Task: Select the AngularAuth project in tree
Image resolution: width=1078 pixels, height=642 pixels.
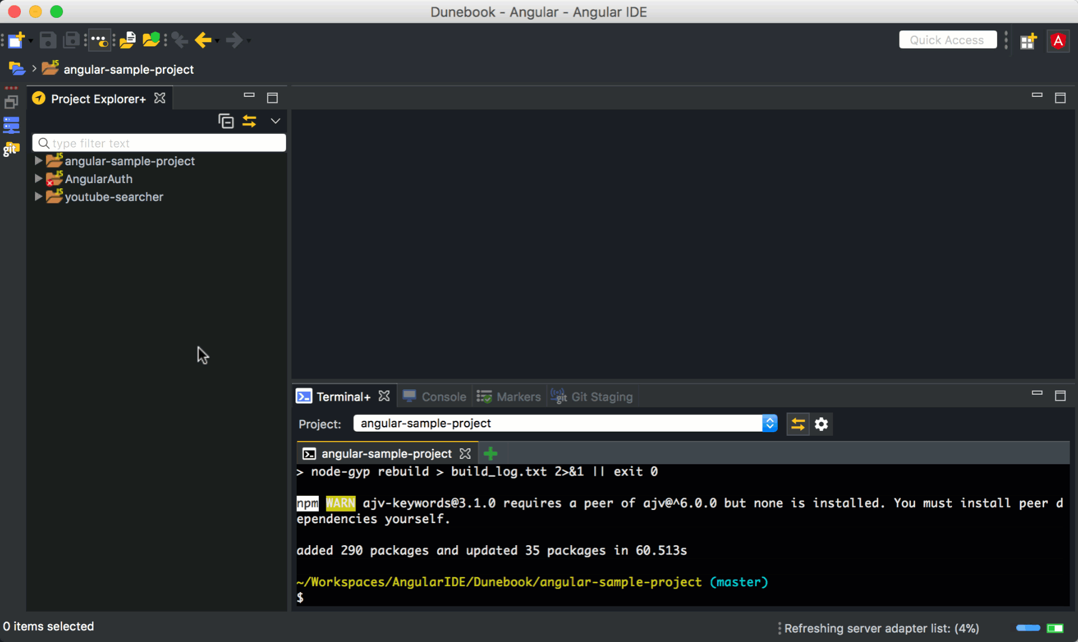Action: point(99,179)
